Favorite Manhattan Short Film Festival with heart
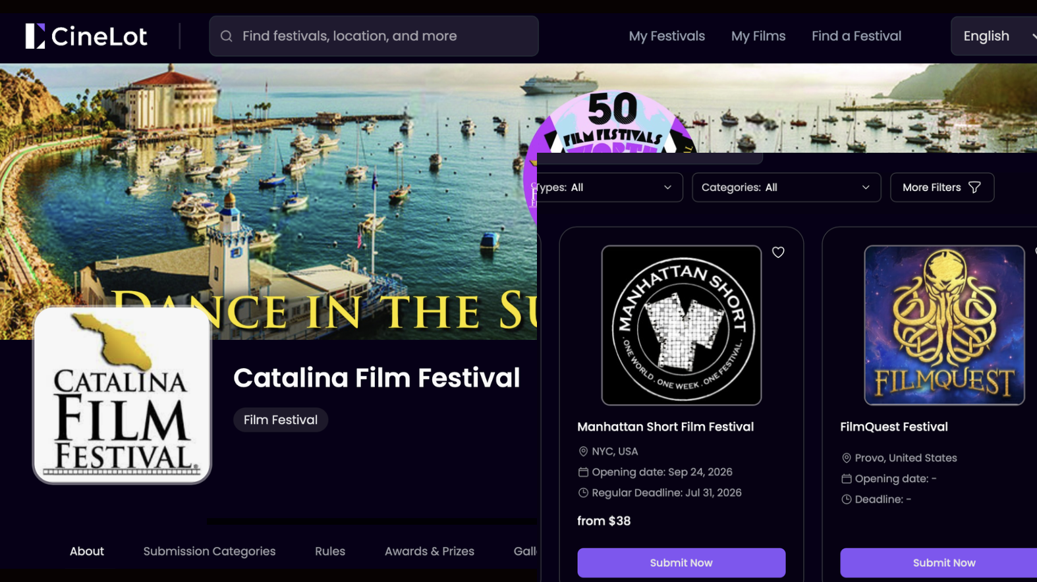 click(778, 252)
